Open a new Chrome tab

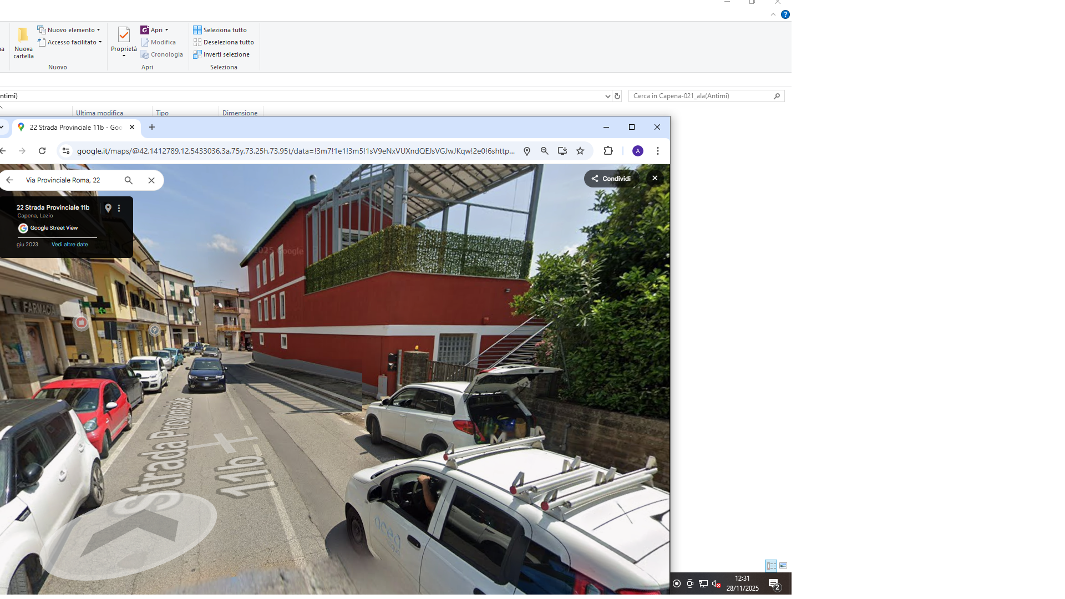click(152, 128)
